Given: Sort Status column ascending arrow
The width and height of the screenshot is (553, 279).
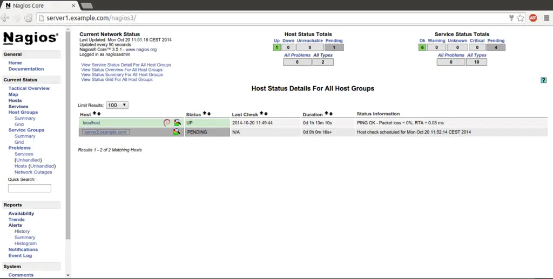Looking at the screenshot, I should (x=205, y=114).
